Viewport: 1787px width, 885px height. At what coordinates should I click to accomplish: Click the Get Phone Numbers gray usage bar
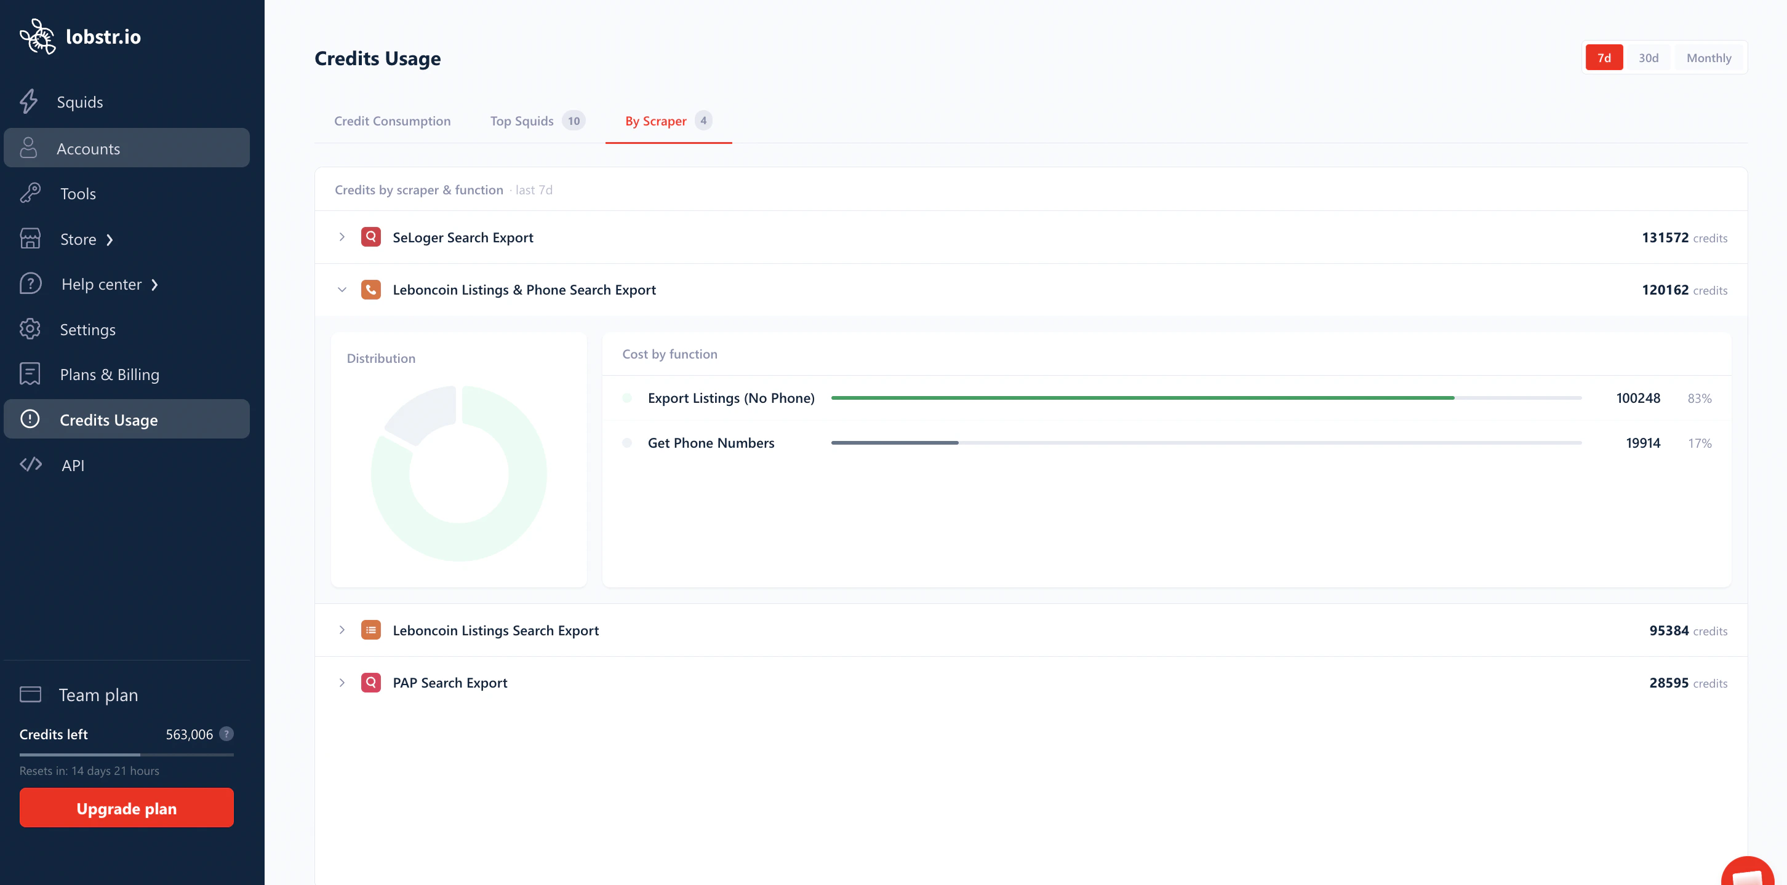[894, 443]
